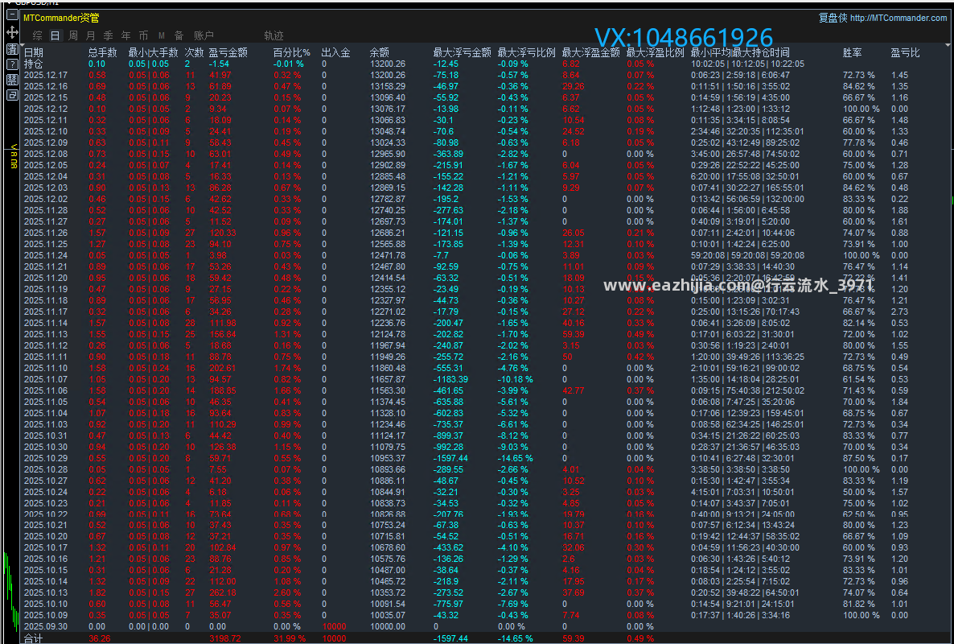Click the 余额 column header
This screenshot has height=644, width=954.
379,53
